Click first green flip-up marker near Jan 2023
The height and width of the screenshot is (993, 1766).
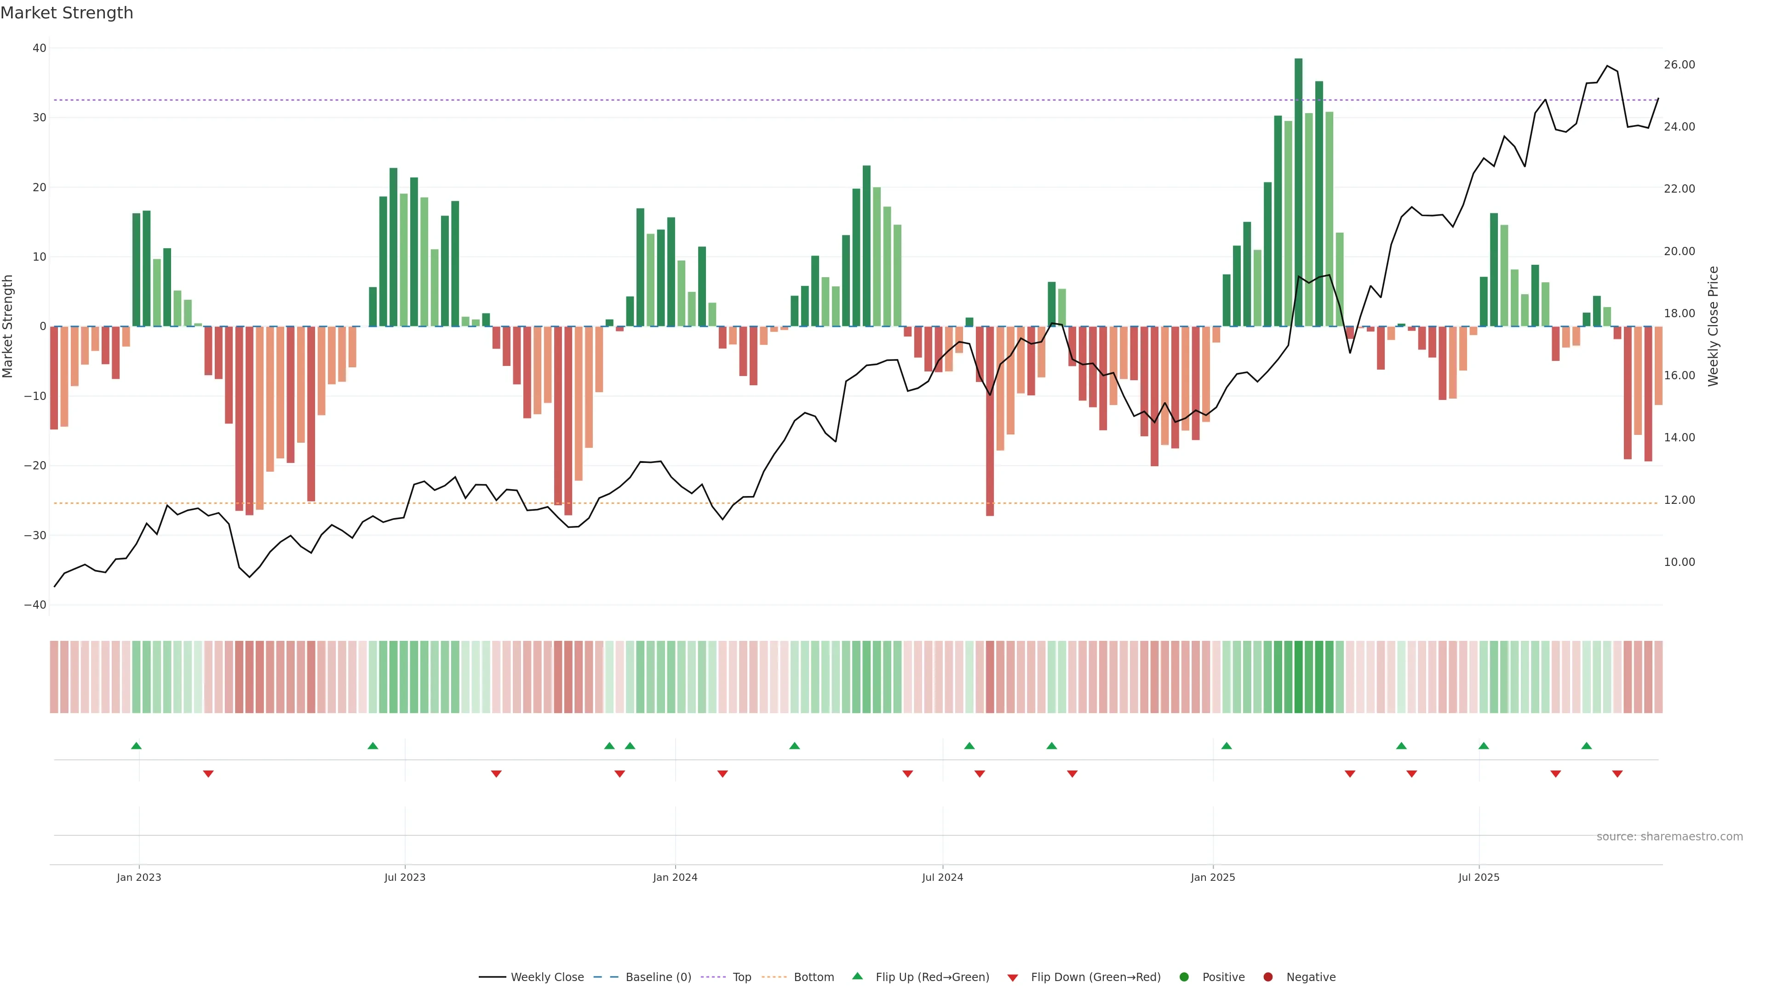136,746
